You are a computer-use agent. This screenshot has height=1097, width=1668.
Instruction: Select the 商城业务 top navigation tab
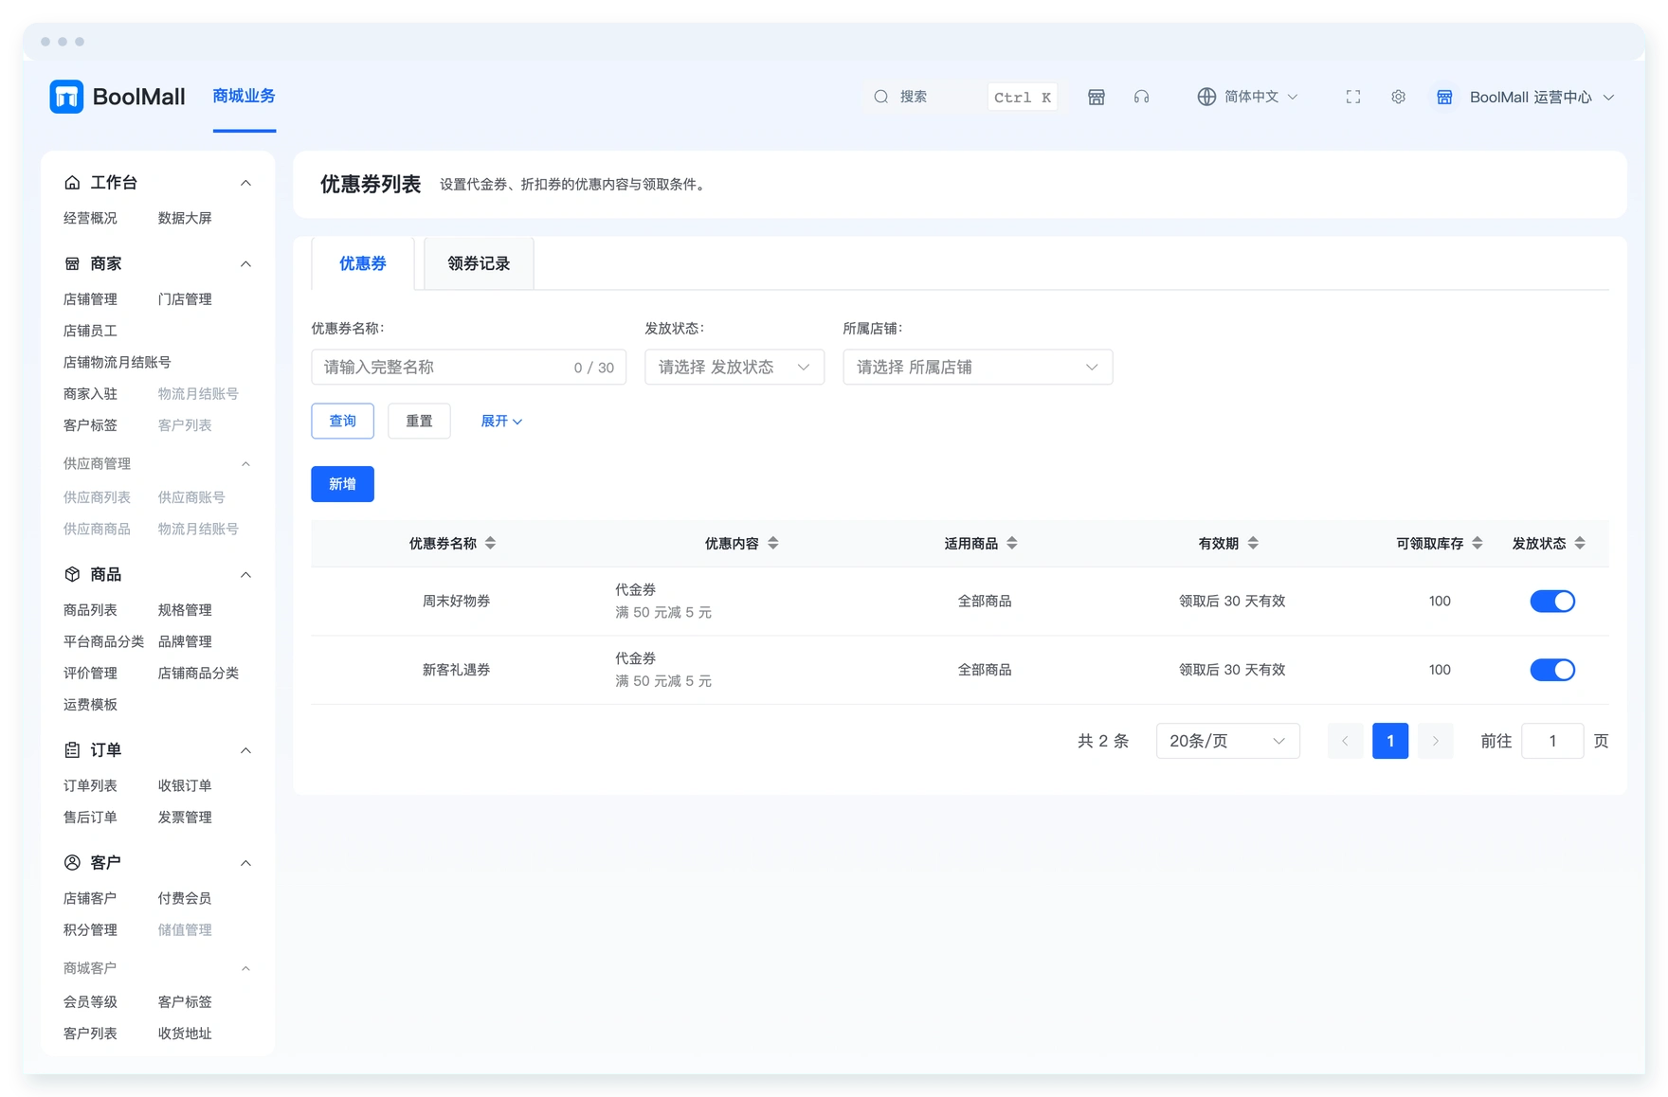(x=244, y=96)
